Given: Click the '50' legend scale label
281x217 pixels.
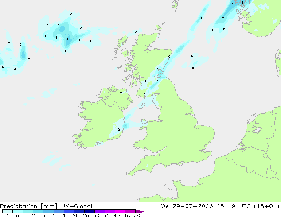Looking at the screenshot, I should point(137,215).
